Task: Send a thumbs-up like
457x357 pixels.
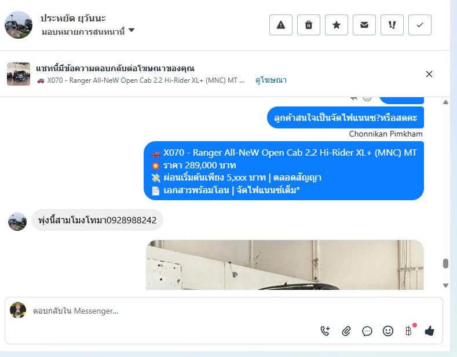Action: click(x=429, y=331)
